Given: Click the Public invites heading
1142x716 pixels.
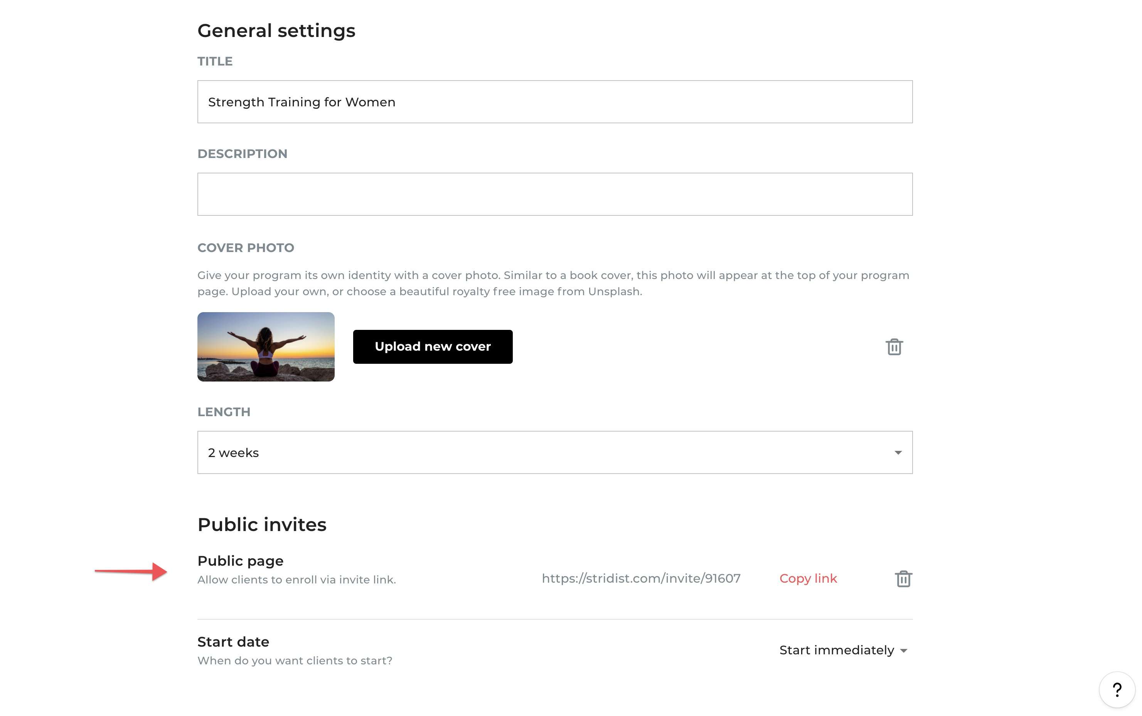Looking at the screenshot, I should pos(262,524).
